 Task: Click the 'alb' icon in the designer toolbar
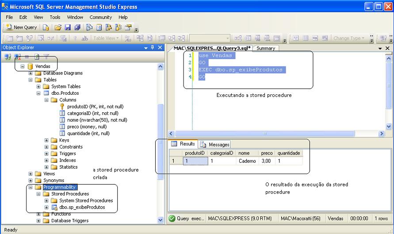point(84,38)
